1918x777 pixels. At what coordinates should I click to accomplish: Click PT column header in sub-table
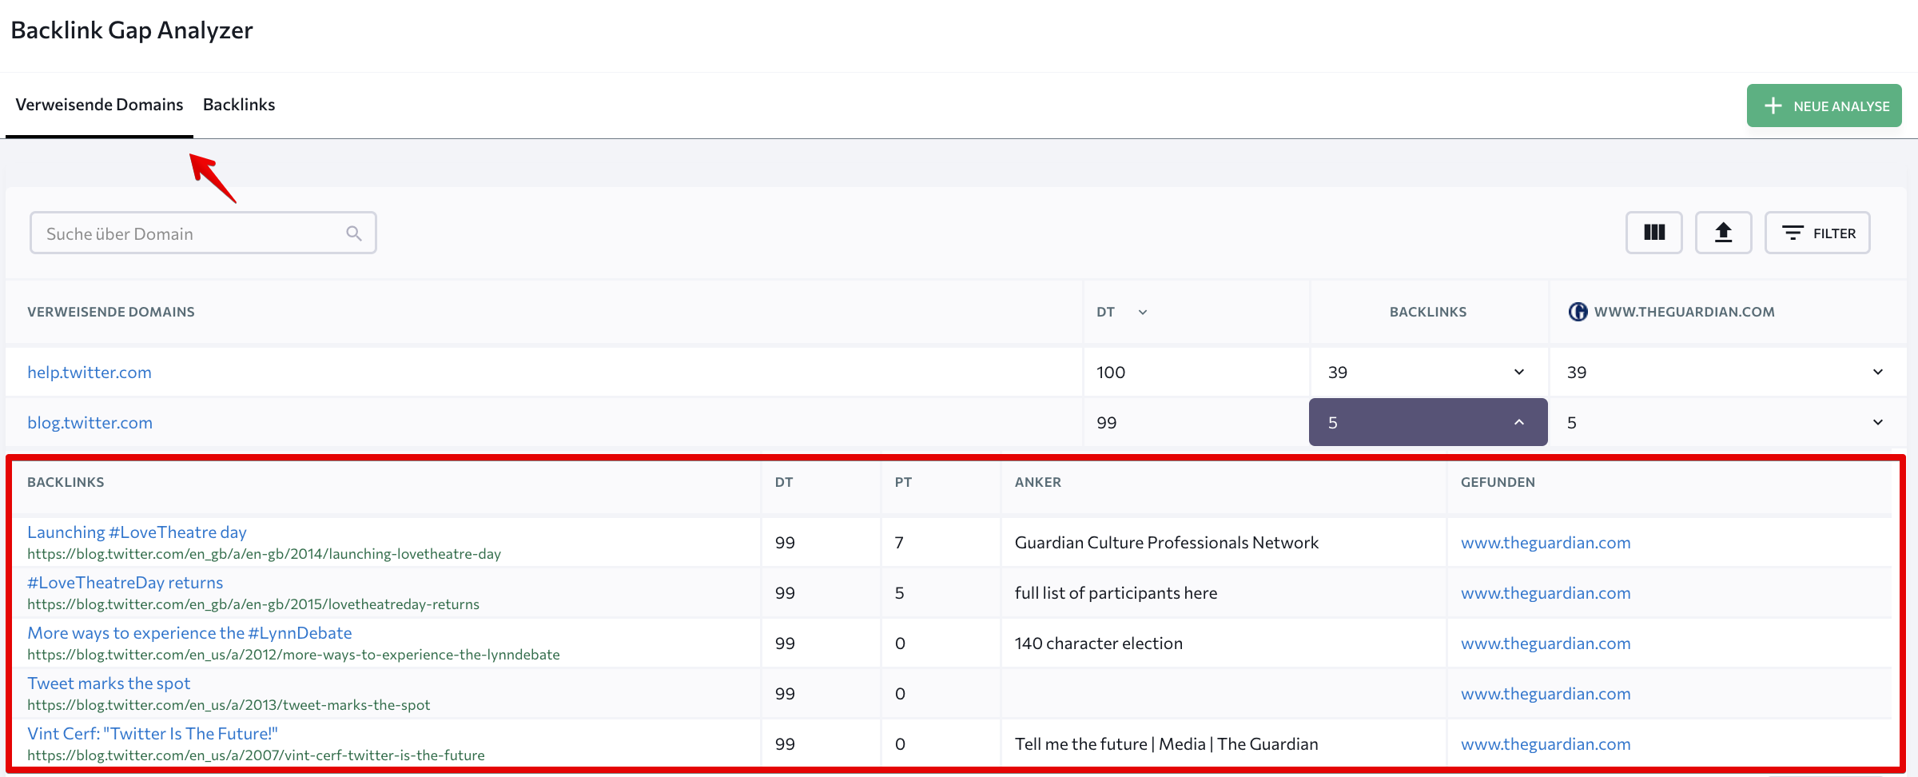click(x=903, y=482)
